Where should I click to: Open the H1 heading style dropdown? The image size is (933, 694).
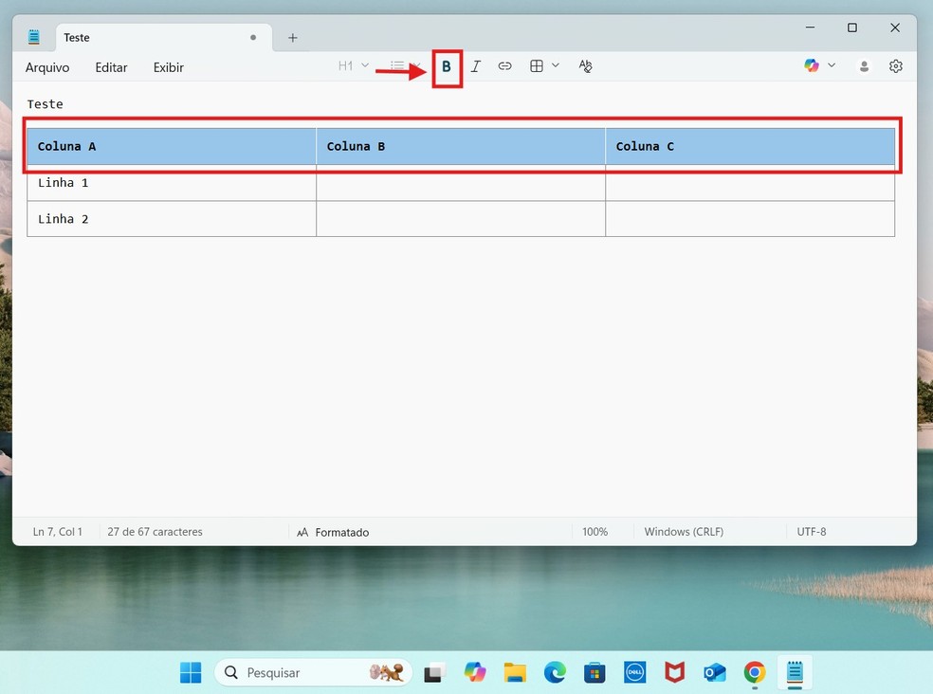click(354, 65)
